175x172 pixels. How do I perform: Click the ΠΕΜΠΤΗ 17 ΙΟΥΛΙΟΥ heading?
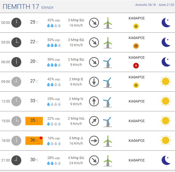click(28, 6)
